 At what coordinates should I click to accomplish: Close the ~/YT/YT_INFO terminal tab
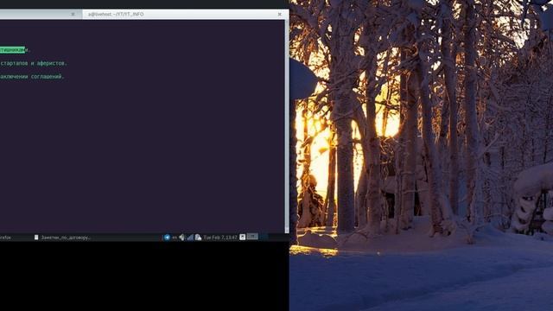(x=280, y=14)
